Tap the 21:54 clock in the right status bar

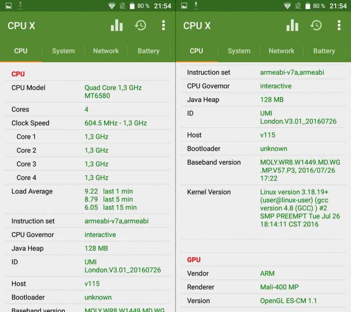[338, 6]
